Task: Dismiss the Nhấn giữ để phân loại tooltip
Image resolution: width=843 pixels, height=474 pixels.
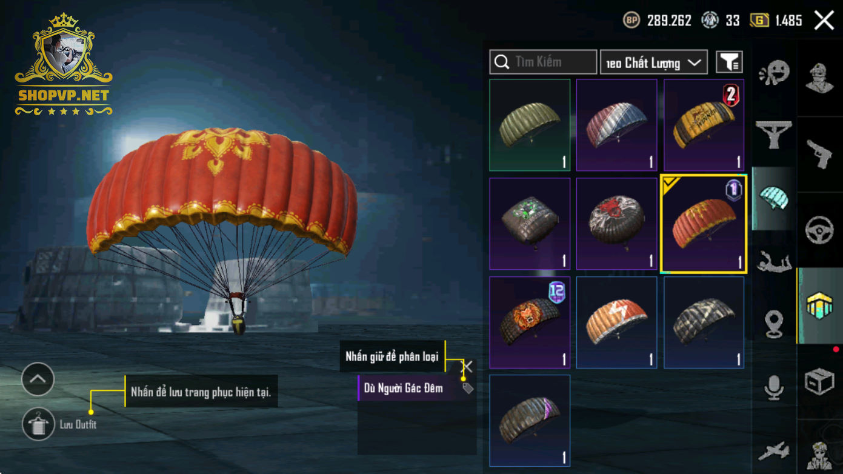Action: 468,366
